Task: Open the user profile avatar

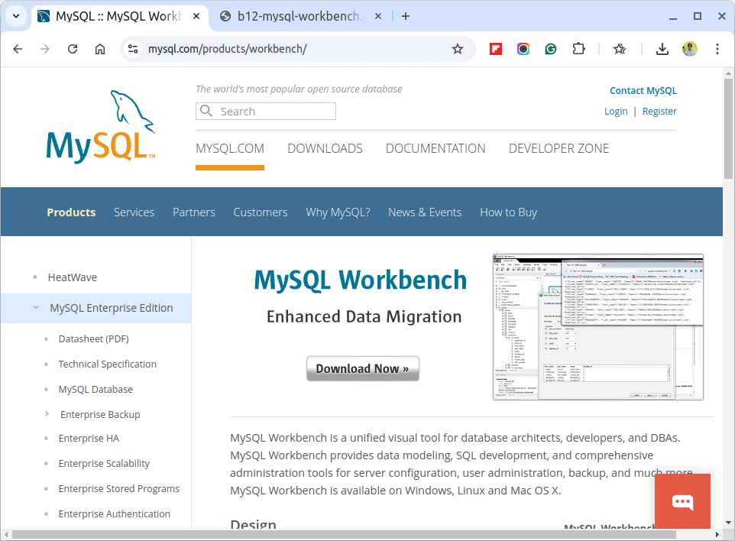Action: [689, 49]
